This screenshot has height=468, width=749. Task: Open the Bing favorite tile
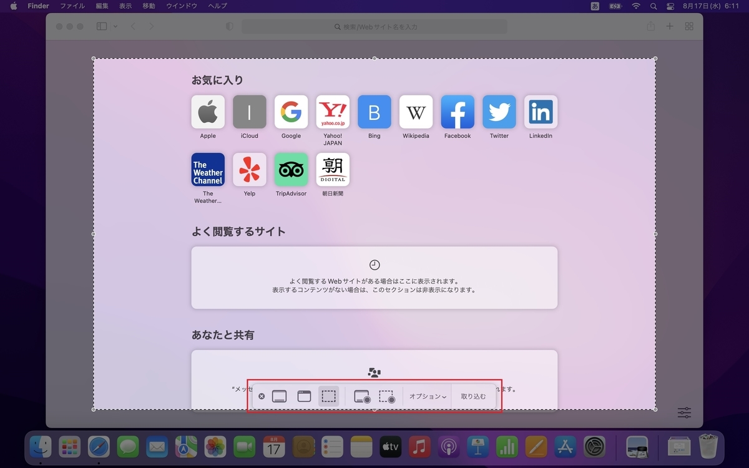tap(374, 112)
